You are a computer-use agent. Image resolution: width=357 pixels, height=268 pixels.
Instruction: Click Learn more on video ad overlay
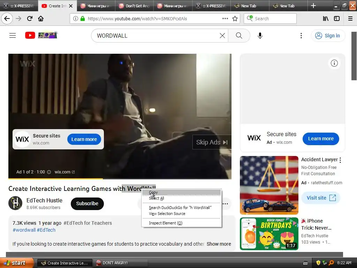point(84,139)
